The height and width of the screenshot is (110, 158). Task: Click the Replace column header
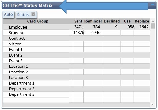(142, 21)
